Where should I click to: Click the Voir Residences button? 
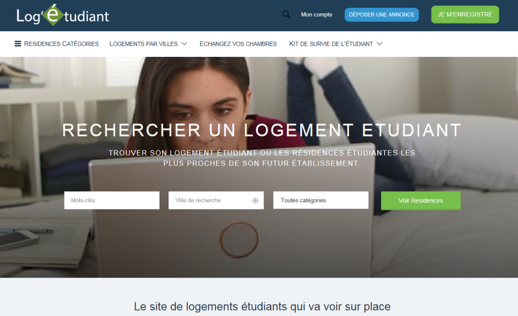click(x=421, y=201)
